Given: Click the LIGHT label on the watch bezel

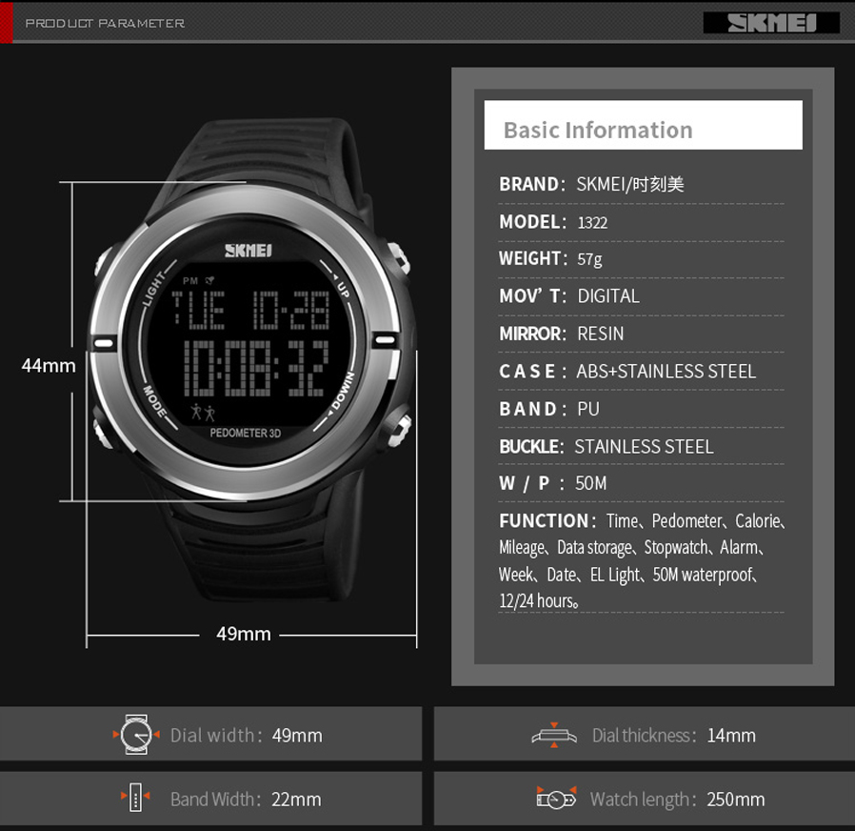Looking at the screenshot, I should [153, 289].
